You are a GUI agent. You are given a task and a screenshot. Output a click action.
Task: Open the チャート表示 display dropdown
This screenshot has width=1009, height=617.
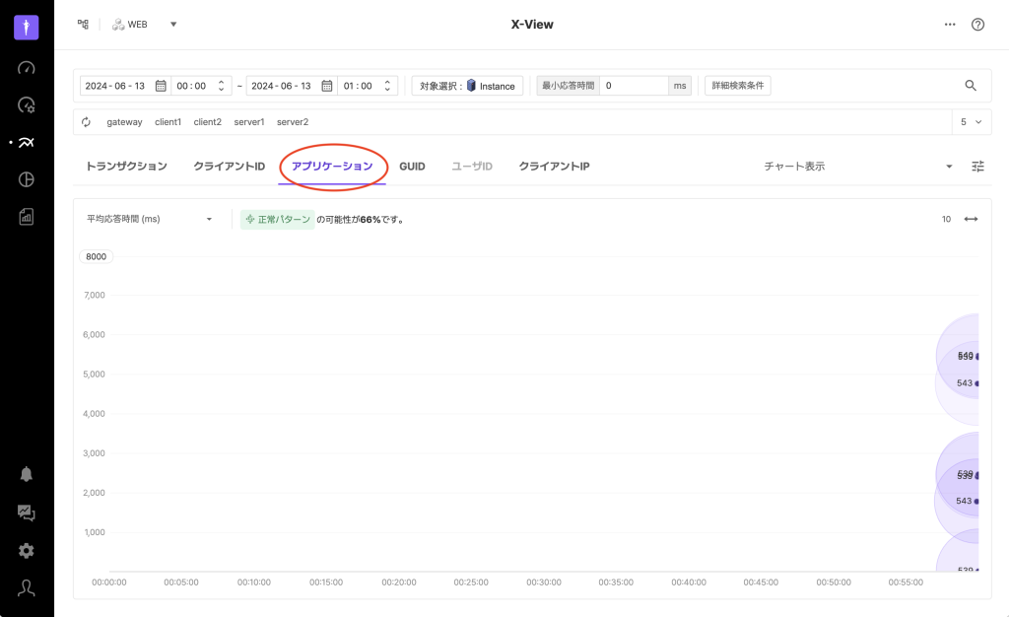pyautogui.click(x=857, y=167)
